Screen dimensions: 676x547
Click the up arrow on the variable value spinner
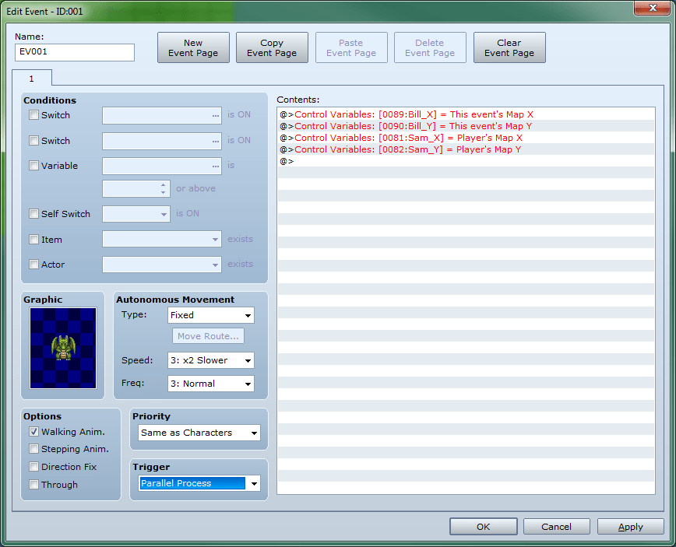tap(164, 184)
